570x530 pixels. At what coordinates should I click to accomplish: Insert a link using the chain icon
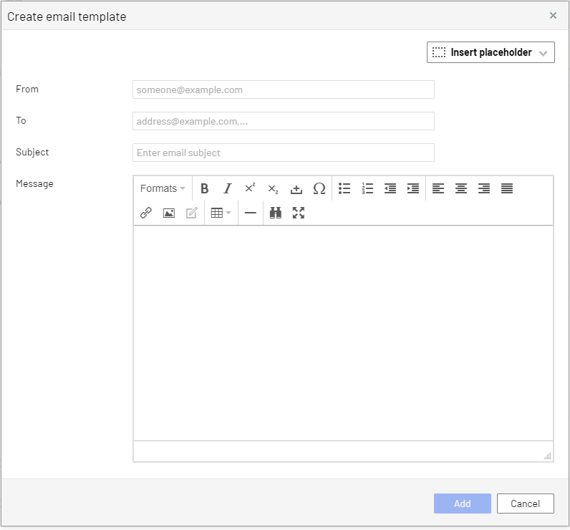(x=146, y=213)
